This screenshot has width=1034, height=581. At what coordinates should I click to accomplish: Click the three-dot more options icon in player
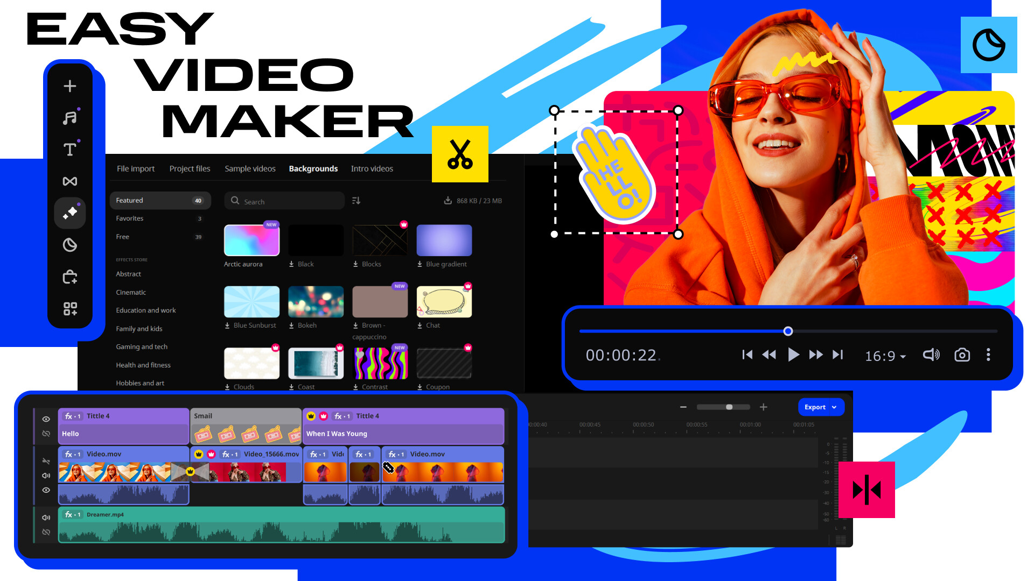988,355
